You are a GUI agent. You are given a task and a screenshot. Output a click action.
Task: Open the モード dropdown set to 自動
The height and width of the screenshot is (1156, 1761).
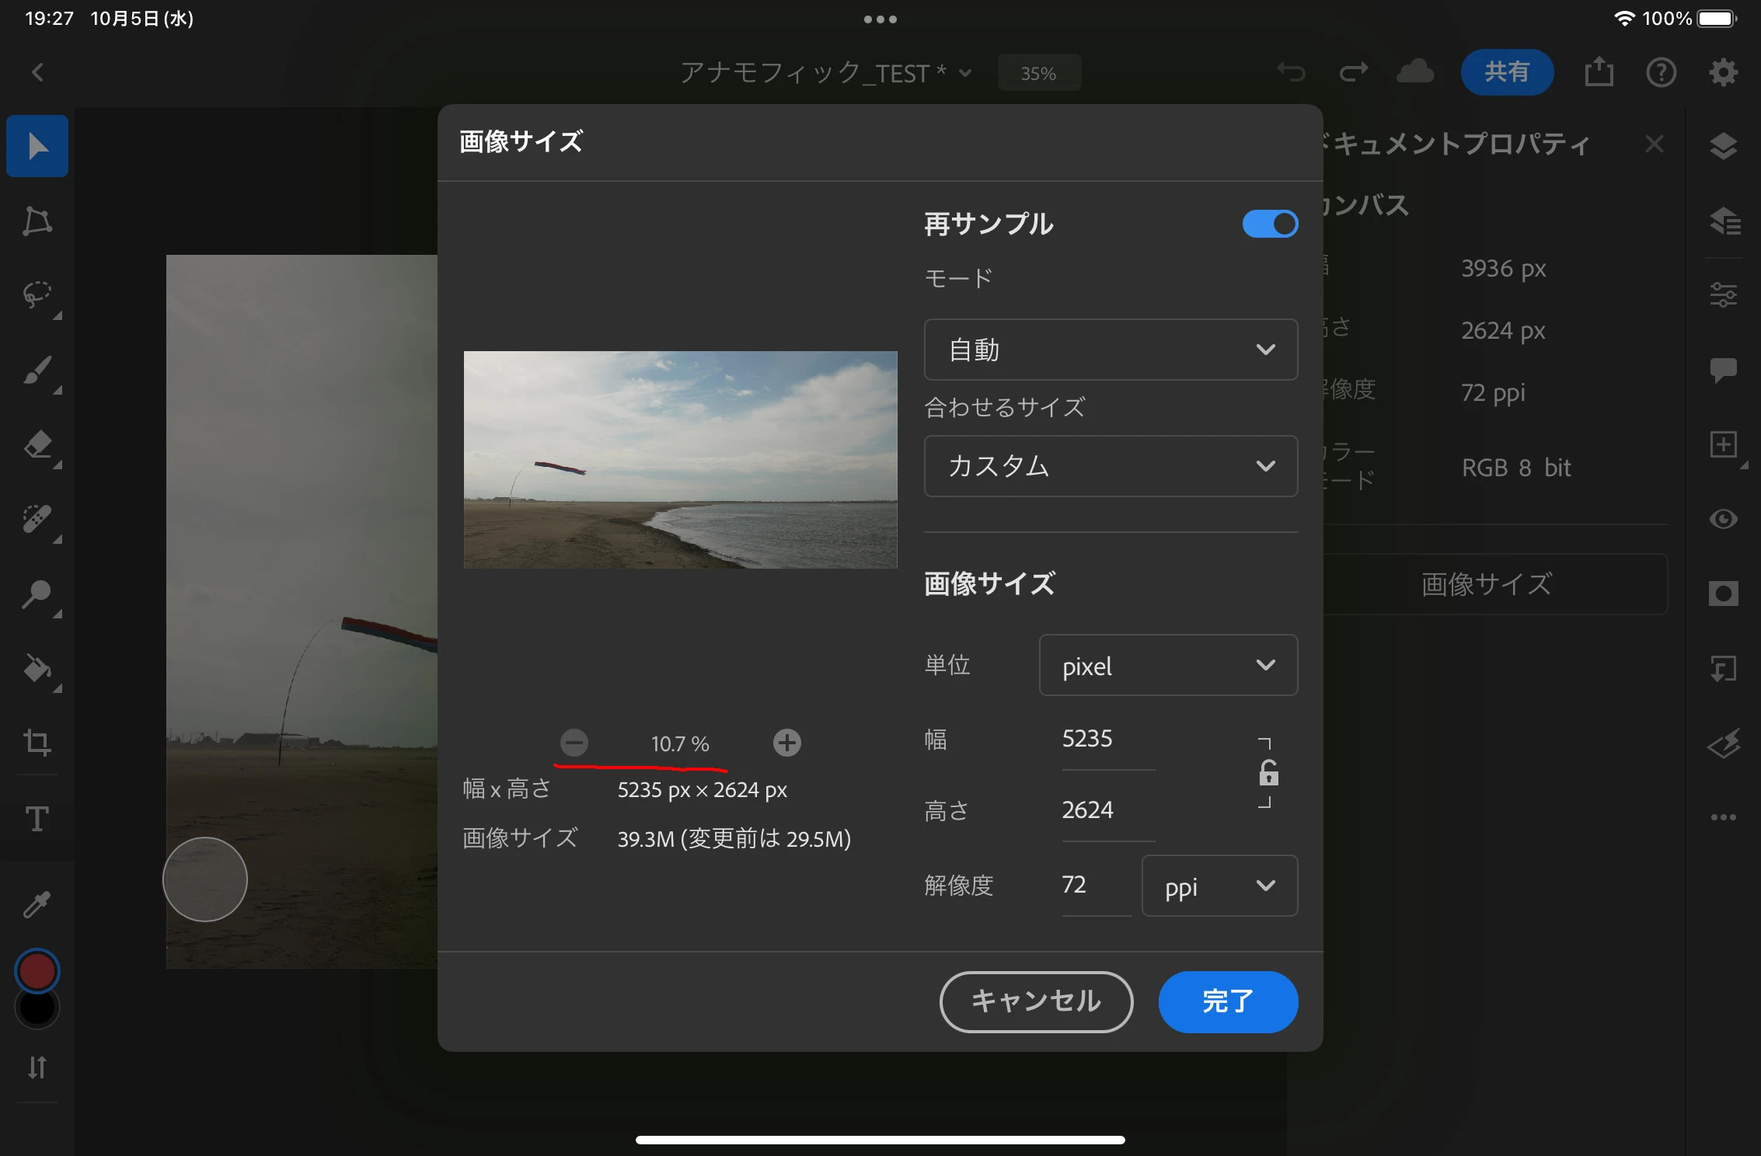(1111, 350)
